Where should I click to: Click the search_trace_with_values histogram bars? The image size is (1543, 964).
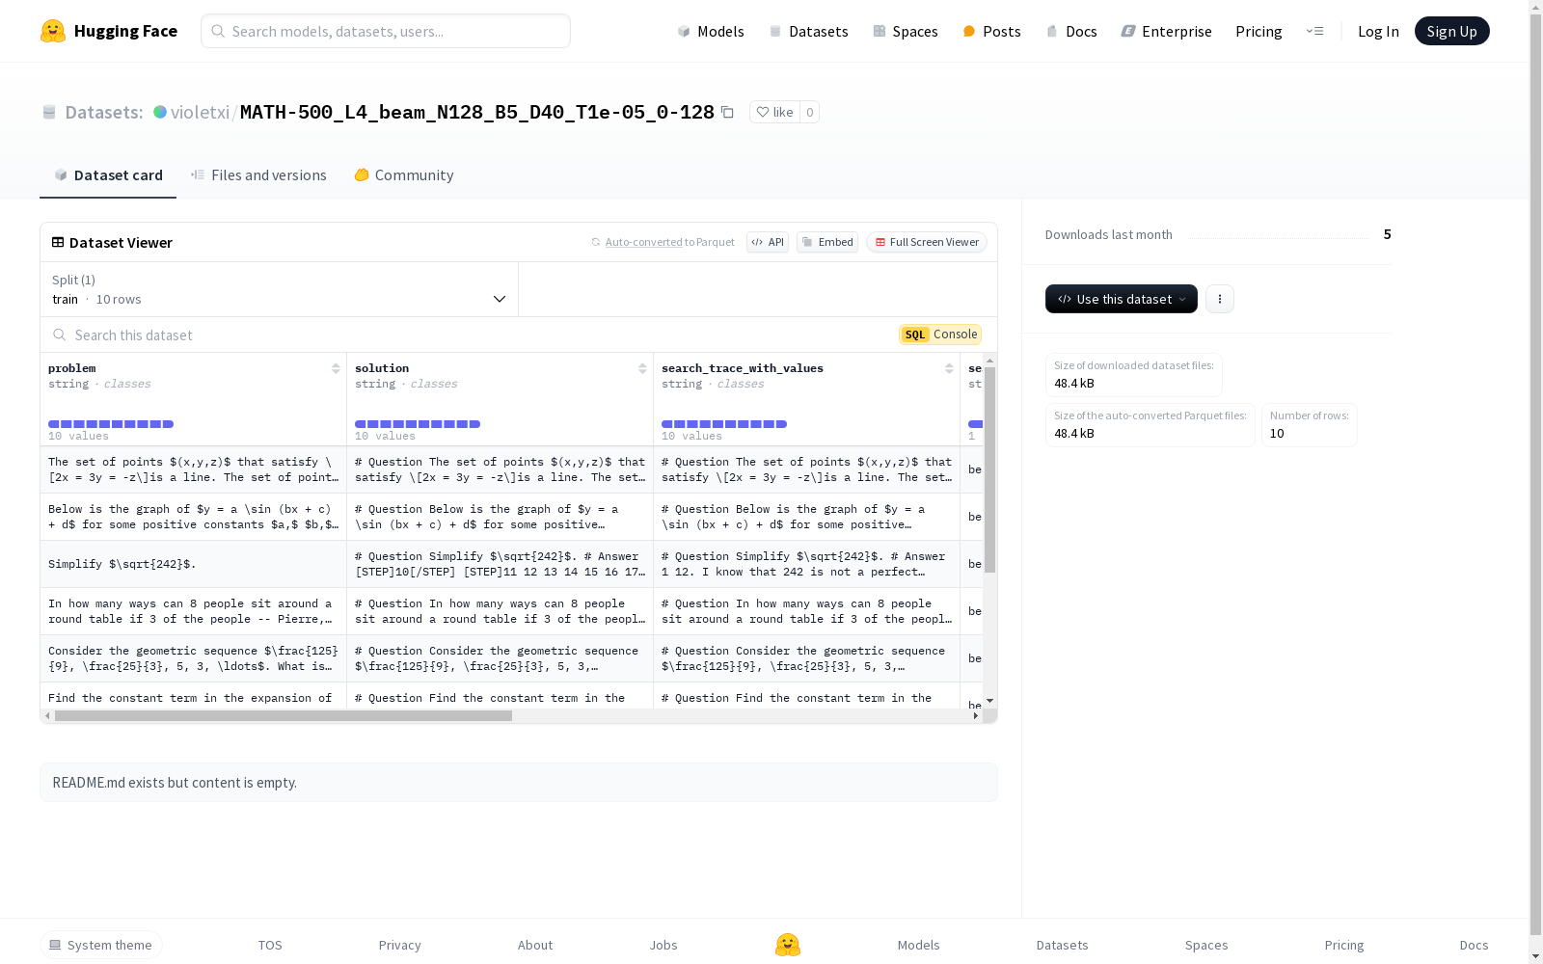(724, 424)
